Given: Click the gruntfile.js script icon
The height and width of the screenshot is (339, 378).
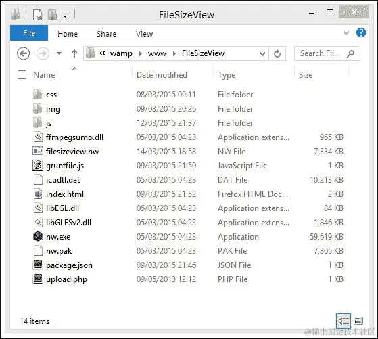Looking at the screenshot, I should [38, 165].
